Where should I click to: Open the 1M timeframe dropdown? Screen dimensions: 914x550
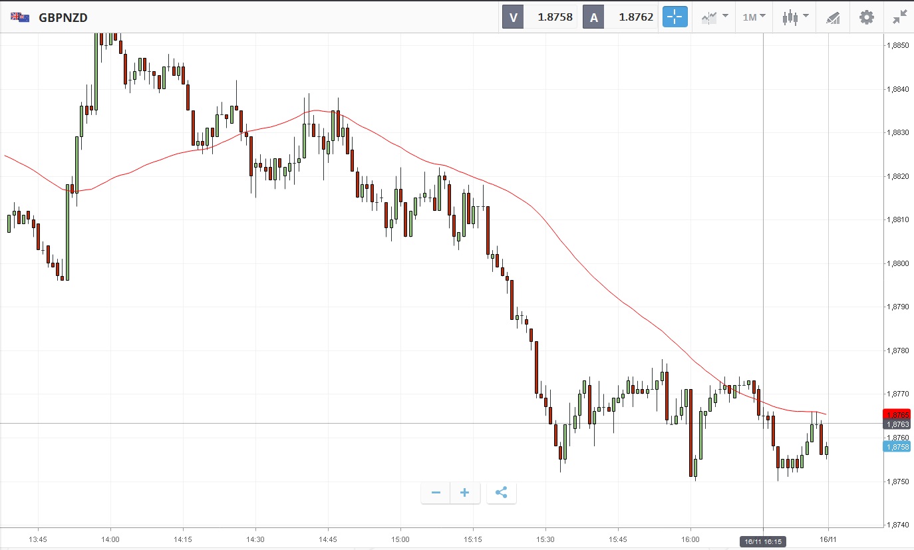pos(754,17)
